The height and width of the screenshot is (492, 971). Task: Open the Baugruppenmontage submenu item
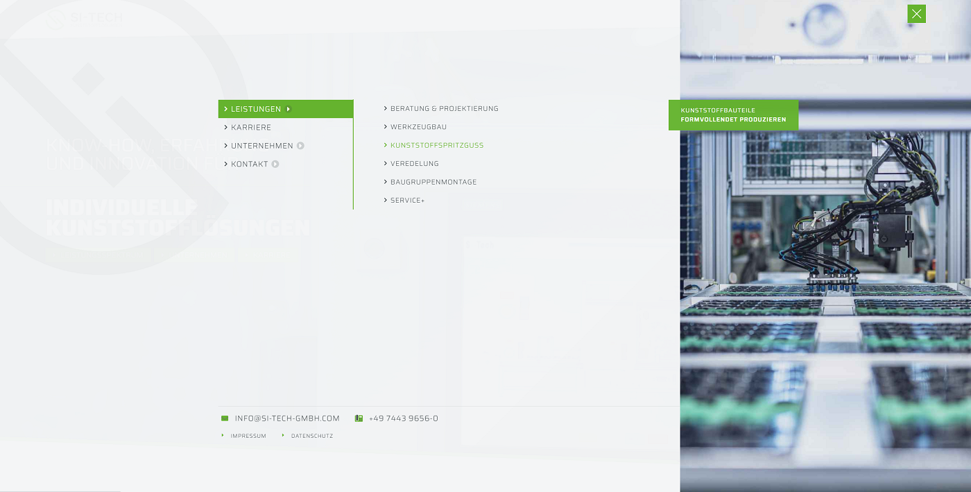pyautogui.click(x=433, y=182)
